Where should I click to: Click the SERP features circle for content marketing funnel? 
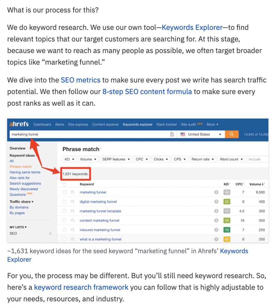[216, 220]
